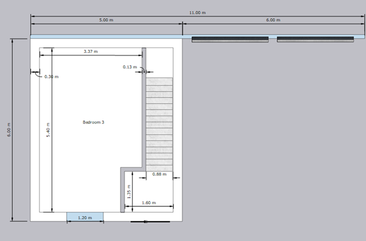The height and width of the screenshot is (241, 366).
Task: Click the 1.60 m dimension label
Action: (149, 203)
